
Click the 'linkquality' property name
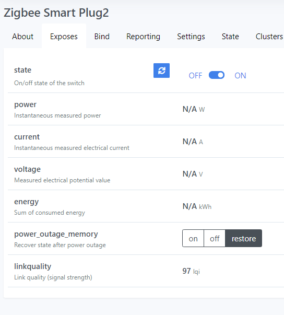pos(32,266)
